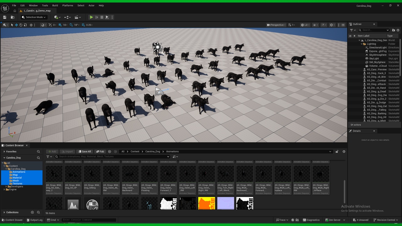The image size is (402, 226).
Task: Click the Search Animations input field
Action: [112, 157]
